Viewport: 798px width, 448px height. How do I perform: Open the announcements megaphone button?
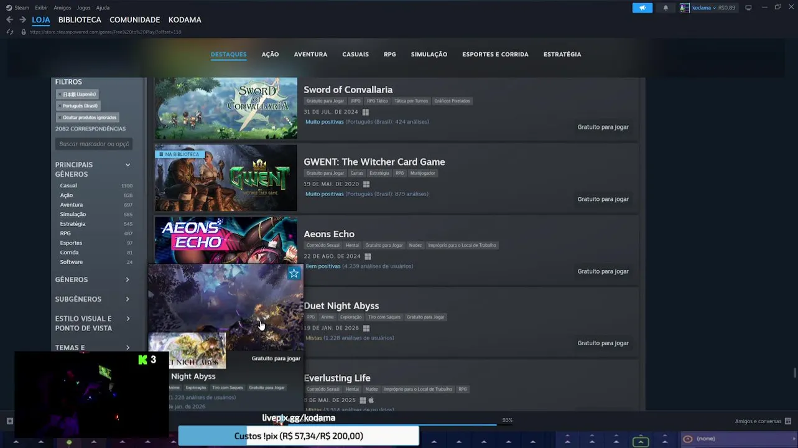coord(643,7)
